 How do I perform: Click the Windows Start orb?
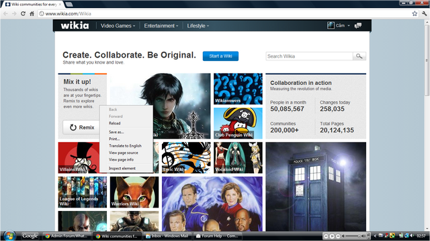pyautogui.click(x=9, y=236)
